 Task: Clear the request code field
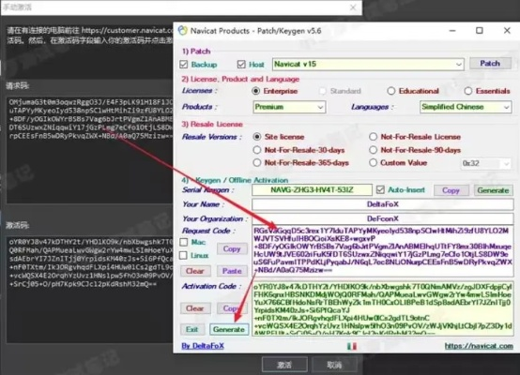pyautogui.click(x=195, y=271)
